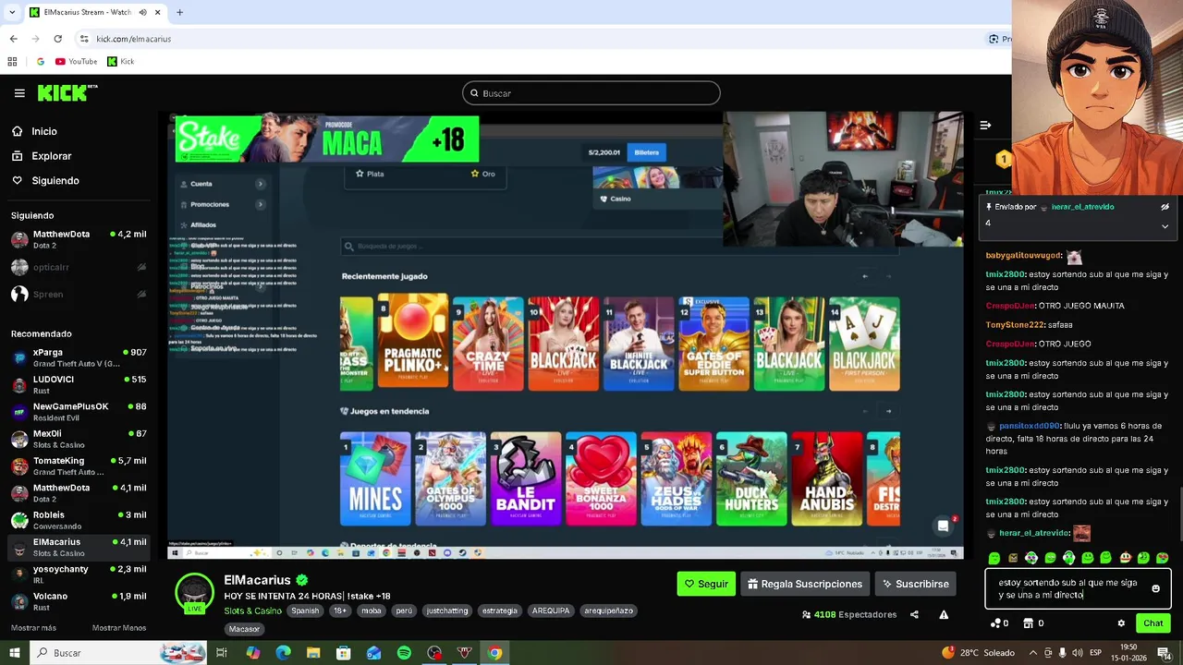Click the Spanish language tag

[x=305, y=611]
